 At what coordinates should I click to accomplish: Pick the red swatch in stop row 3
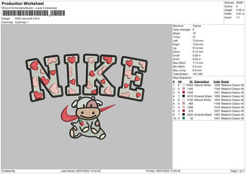click(x=184, y=92)
